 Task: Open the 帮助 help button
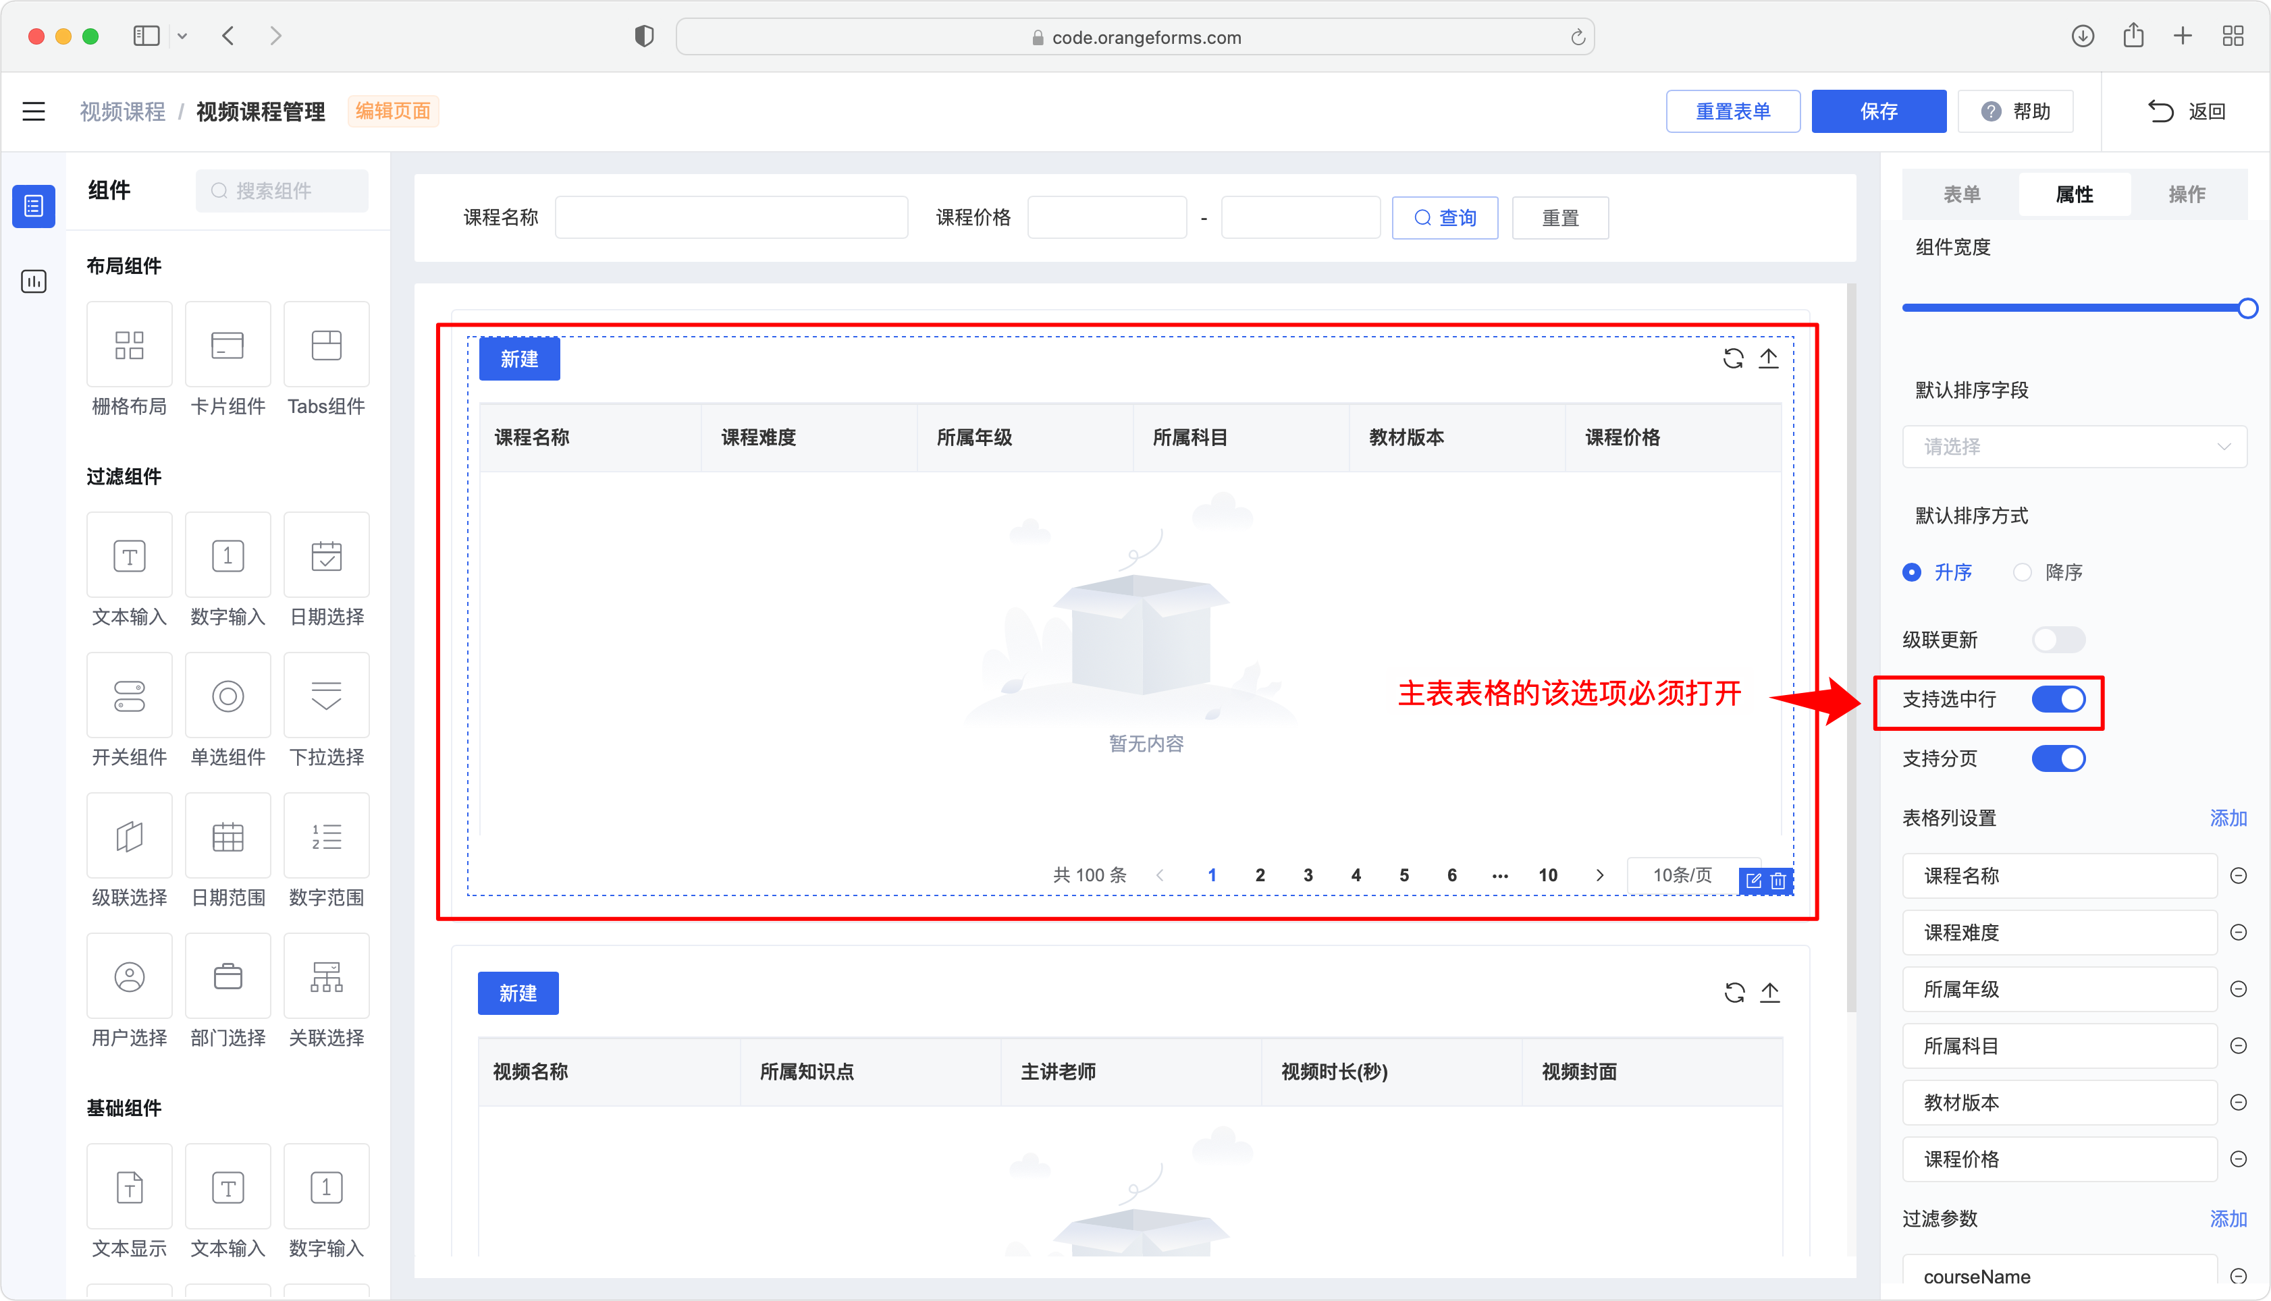click(x=2015, y=112)
